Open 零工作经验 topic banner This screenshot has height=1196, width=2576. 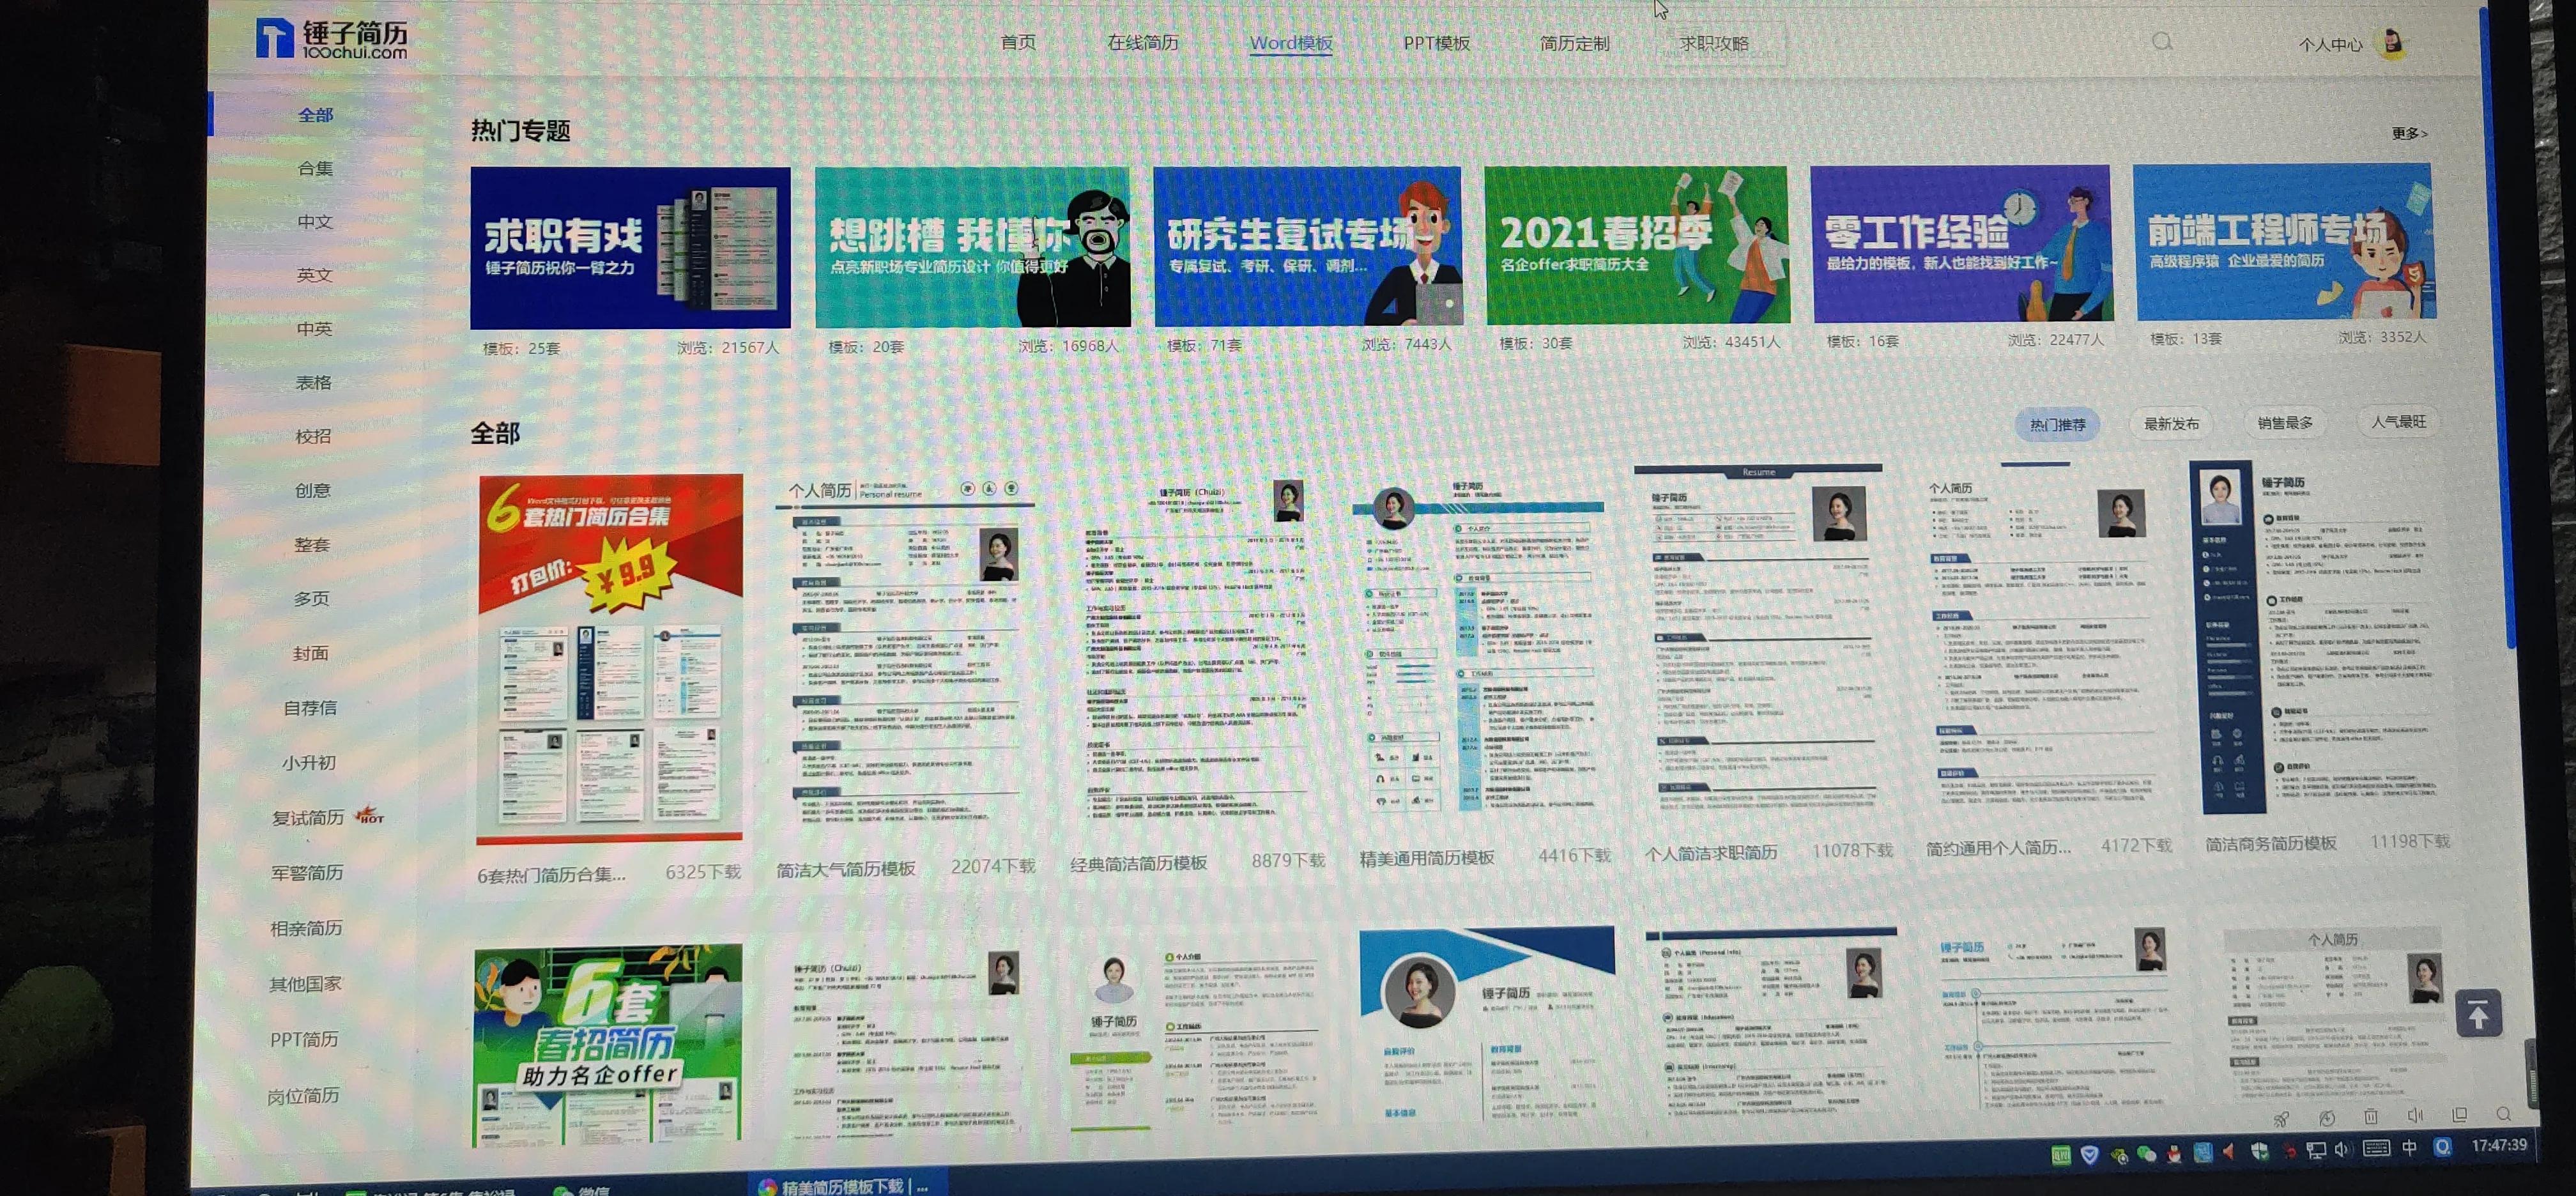(1961, 243)
